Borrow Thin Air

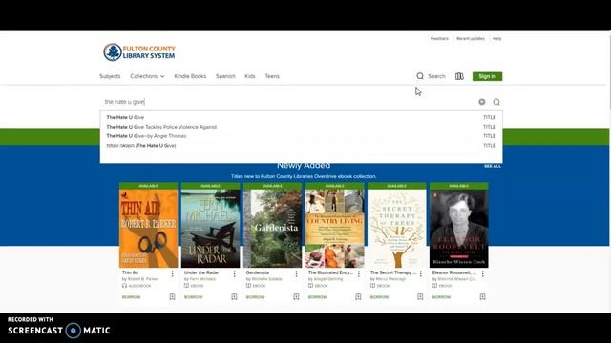point(132,297)
